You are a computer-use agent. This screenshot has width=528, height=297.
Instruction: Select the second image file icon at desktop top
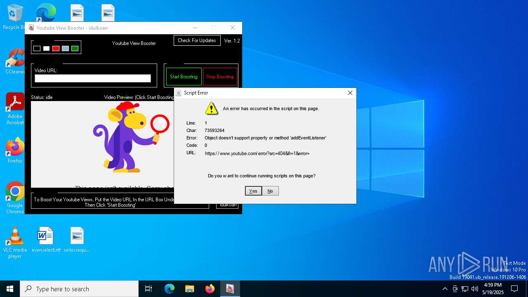point(108,12)
